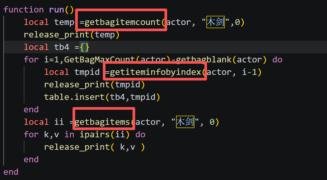Click the ipairs(ii) expression

[x=105, y=134]
